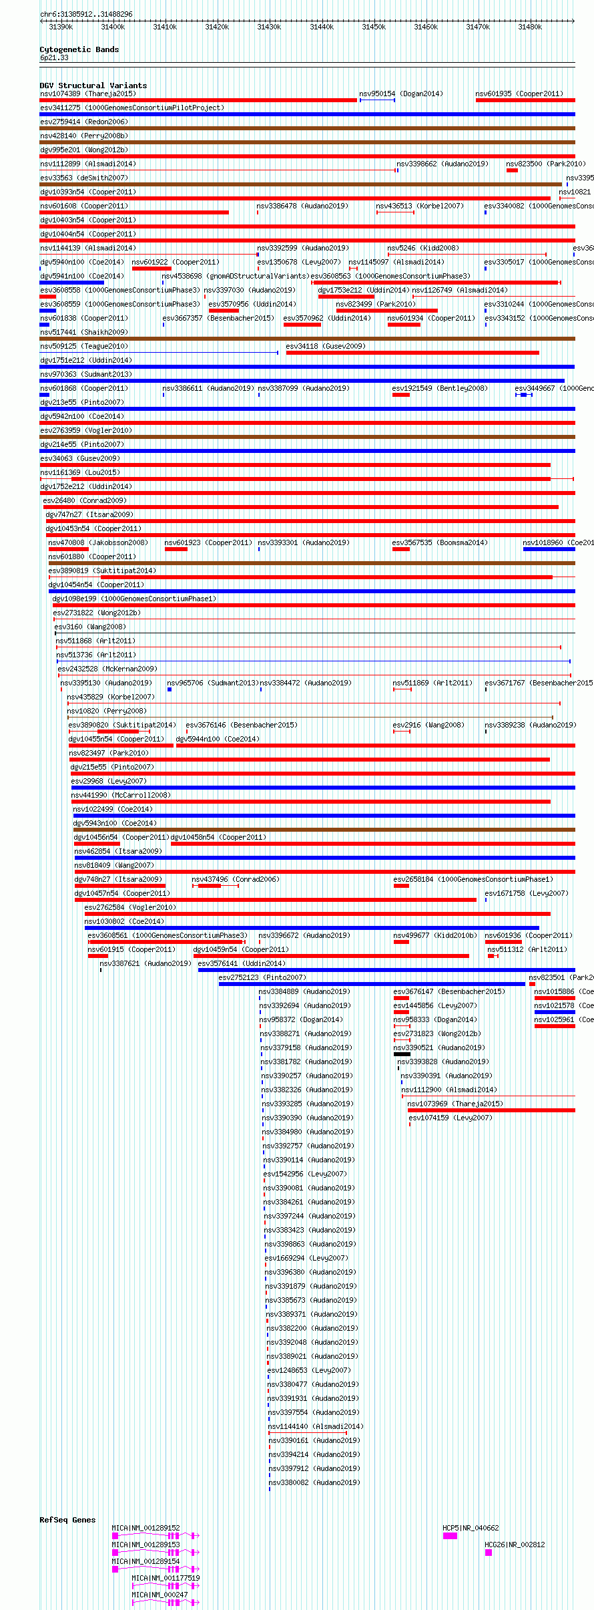This screenshot has width=594, height=1610.
Task: Select the 6p21.33 cytogenetic band label
Action: 54,57
